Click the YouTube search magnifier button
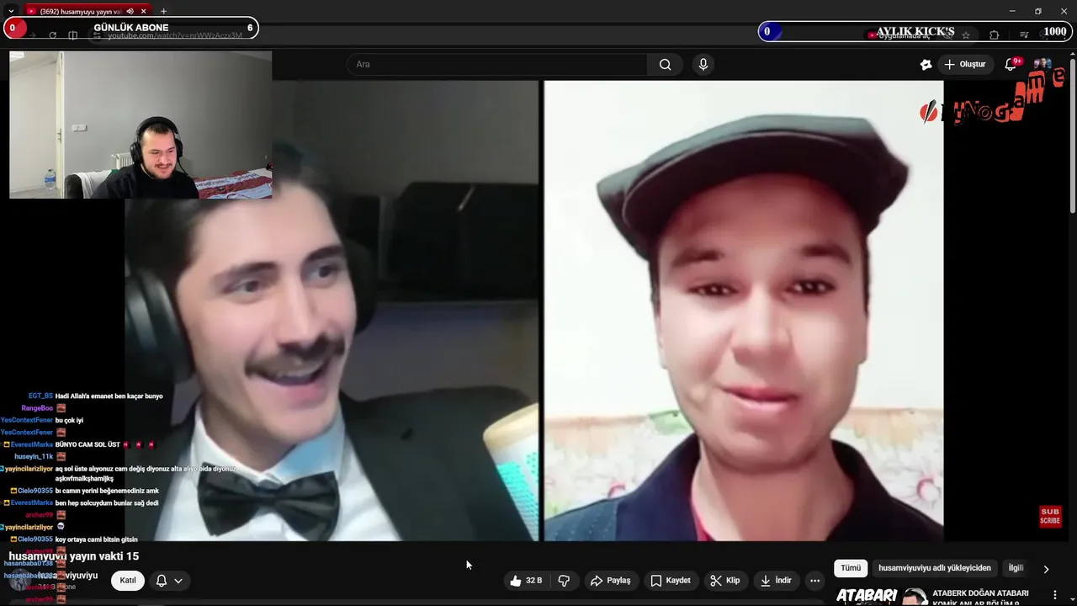This screenshot has width=1077, height=606. tap(665, 64)
